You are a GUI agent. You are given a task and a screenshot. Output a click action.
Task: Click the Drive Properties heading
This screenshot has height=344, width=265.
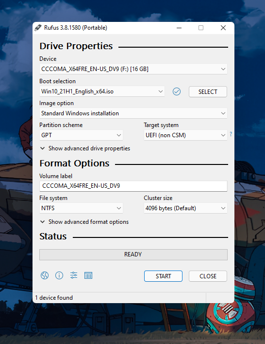click(x=76, y=46)
